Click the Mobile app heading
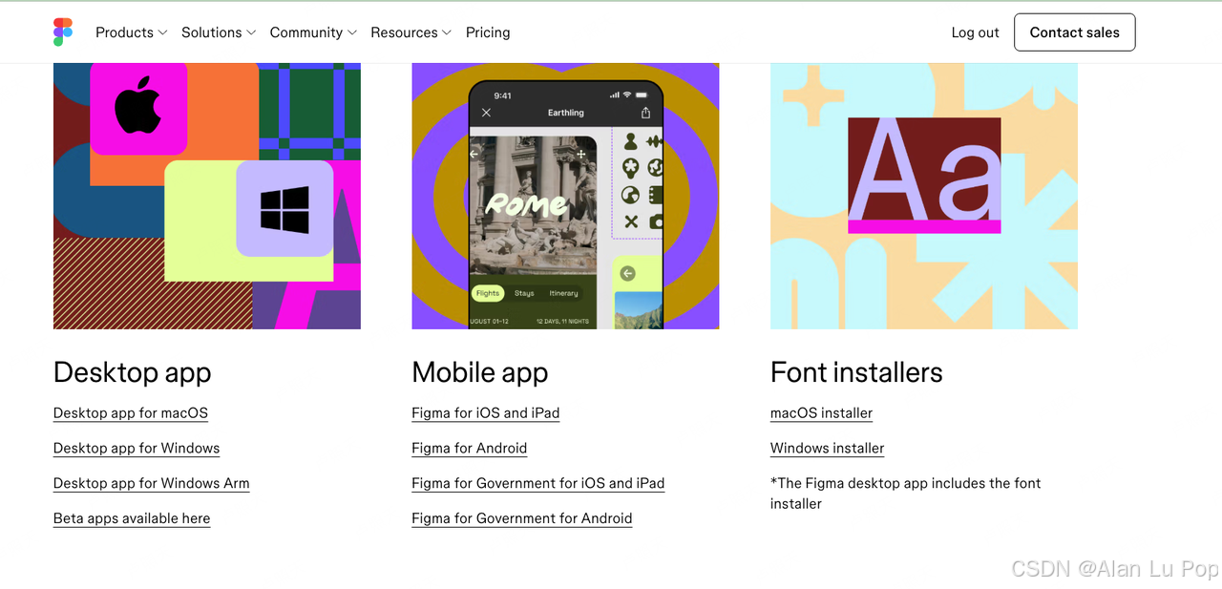Screen dimensions: 1222x589 [x=480, y=372]
